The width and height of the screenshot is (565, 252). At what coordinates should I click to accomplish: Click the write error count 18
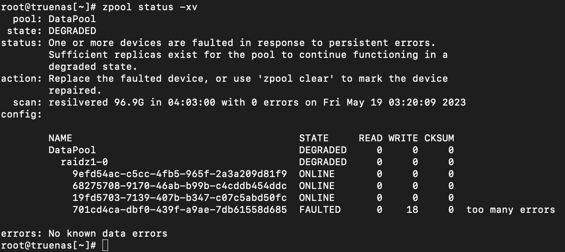[412, 210]
